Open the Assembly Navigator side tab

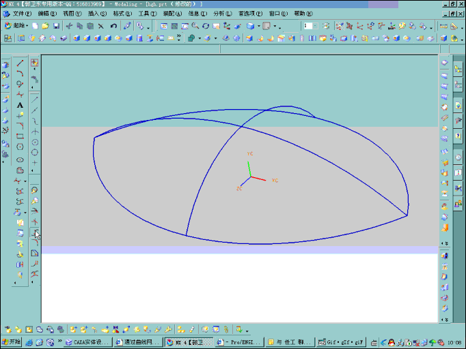point(458,70)
